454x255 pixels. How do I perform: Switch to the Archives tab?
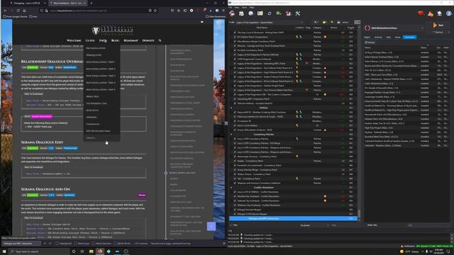[x=378, y=38]
